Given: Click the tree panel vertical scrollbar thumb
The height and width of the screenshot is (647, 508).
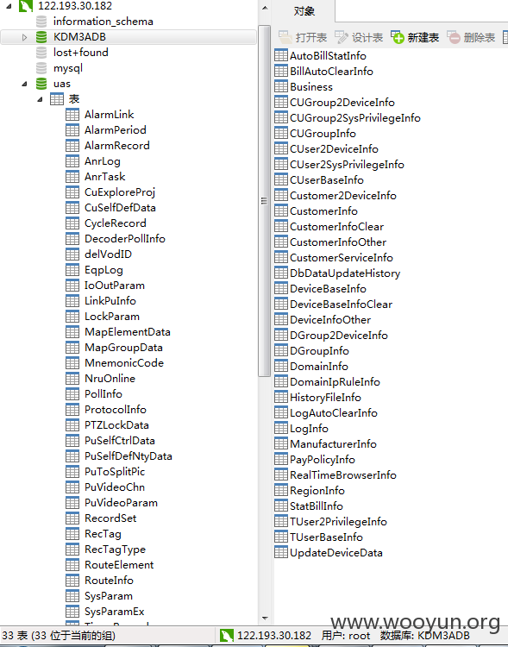Looking at the screenshot, I should [265, 201].
